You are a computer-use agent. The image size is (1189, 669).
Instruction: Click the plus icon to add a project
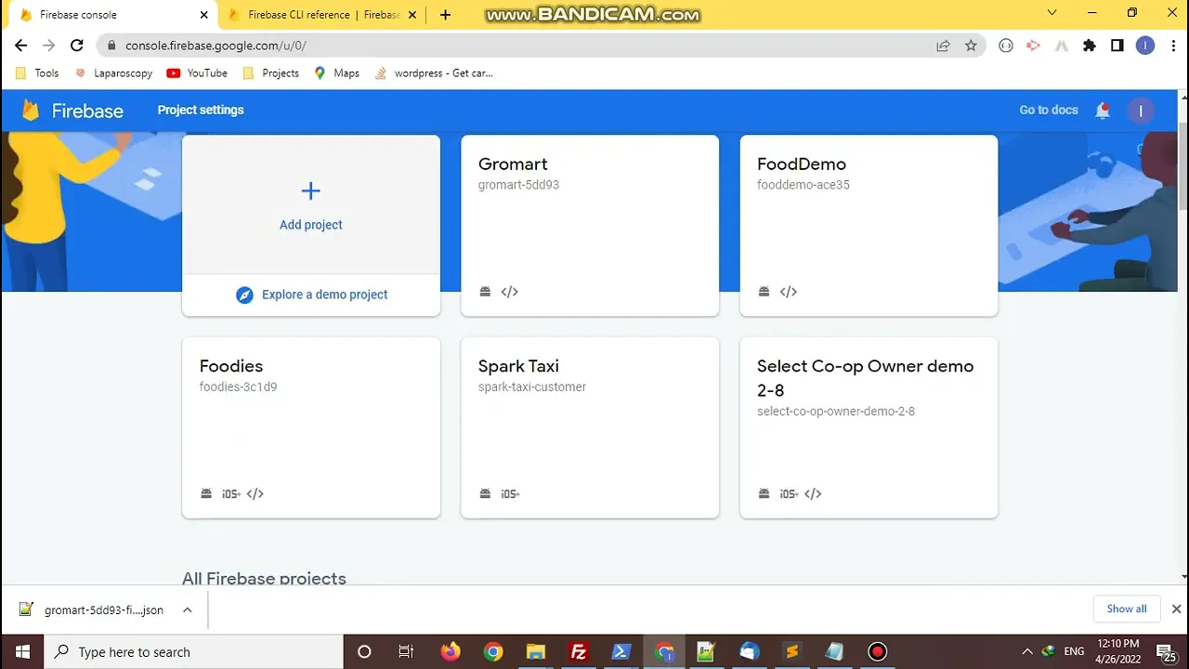310,191
